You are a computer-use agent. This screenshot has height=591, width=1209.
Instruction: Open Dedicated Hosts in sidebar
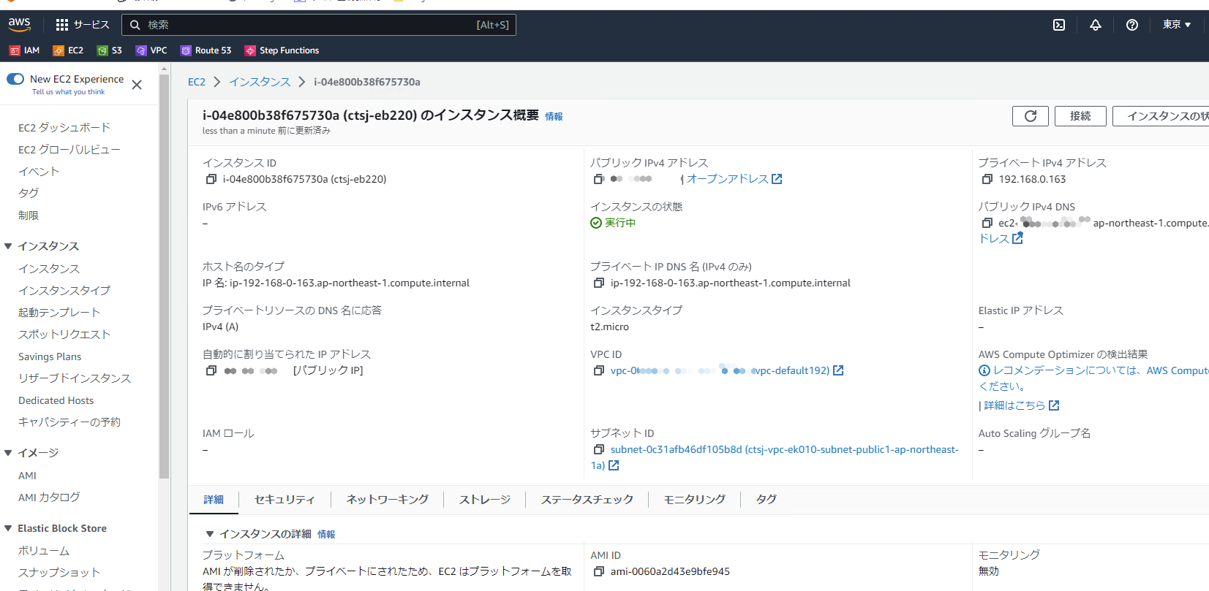[x=56, y=400]
